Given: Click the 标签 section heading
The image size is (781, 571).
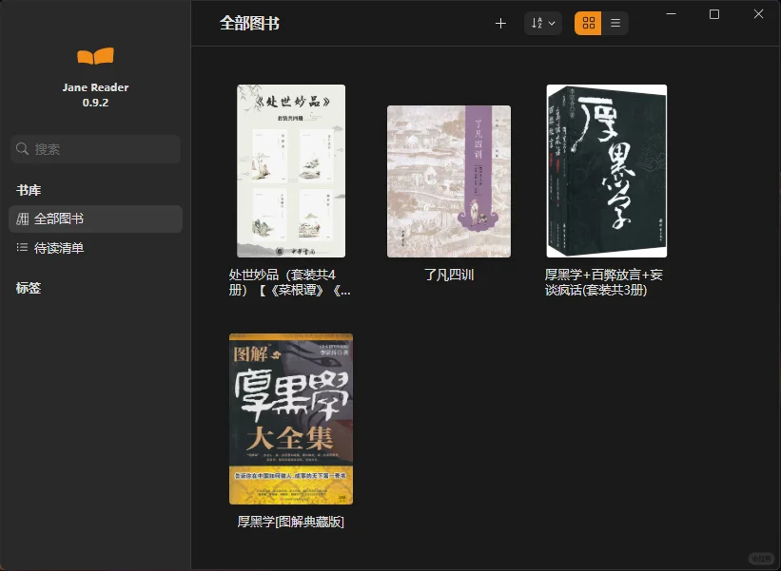Looking at the screenshot, I should [29, 288].
